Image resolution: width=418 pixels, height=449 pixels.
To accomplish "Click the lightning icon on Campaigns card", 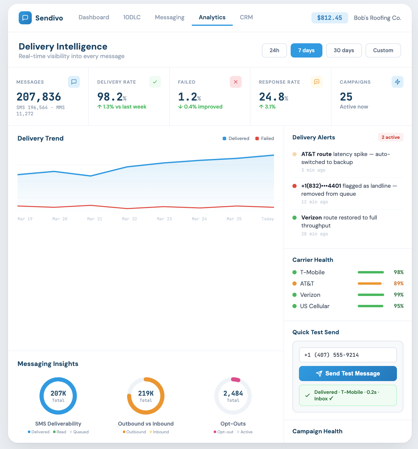I will pos(398,82).
